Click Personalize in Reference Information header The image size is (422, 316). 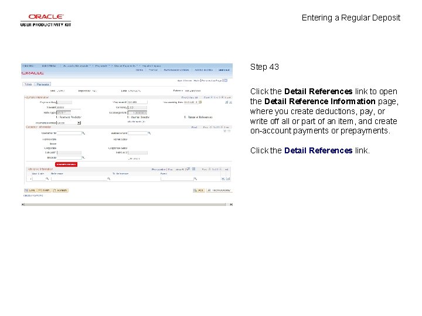tap(158, 169)
